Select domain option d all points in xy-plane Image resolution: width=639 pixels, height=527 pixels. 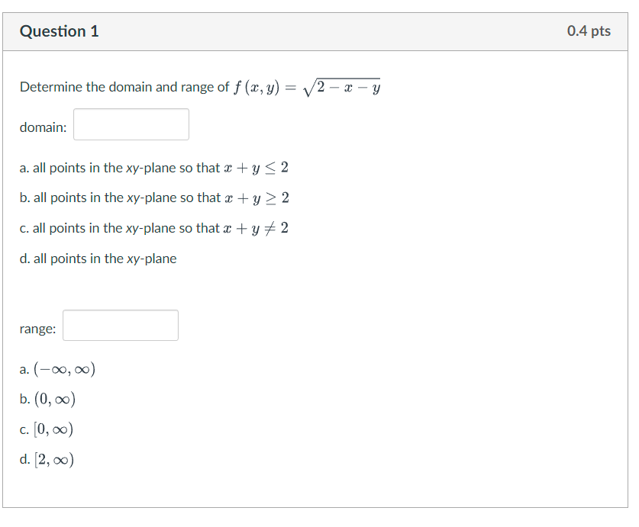[98, 259]
